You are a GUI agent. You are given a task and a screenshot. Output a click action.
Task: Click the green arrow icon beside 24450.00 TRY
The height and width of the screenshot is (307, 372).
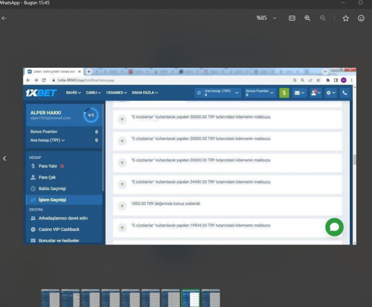(122, 185)
